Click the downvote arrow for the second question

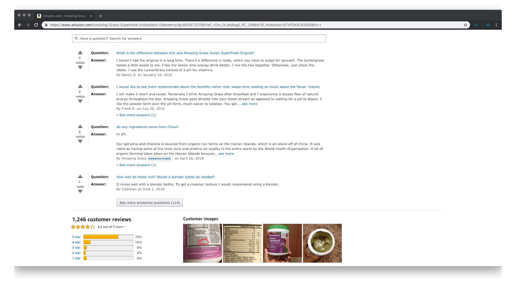80,101
